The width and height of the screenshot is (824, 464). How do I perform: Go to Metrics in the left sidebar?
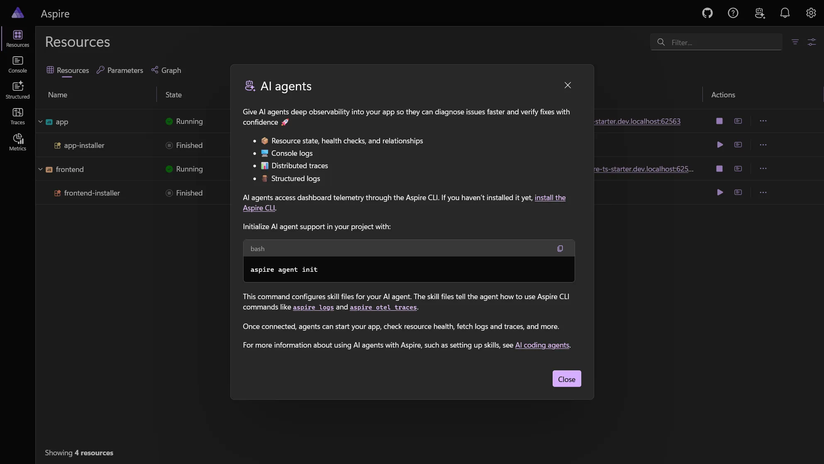(x=17, y=142)
